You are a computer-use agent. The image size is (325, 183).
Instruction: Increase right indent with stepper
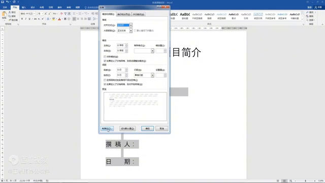[x=126, y=50]
